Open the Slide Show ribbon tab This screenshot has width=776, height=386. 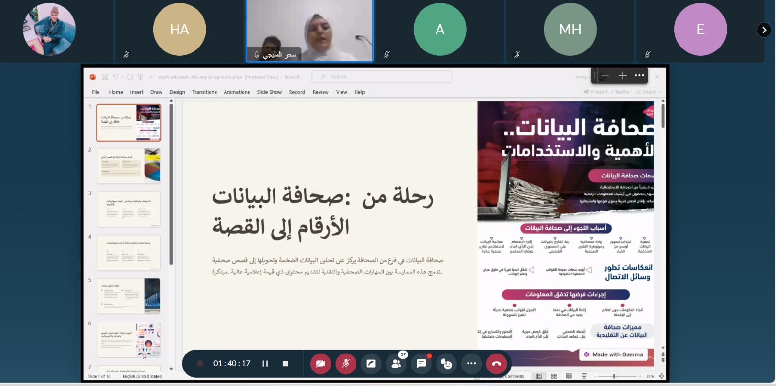(269, 92)
